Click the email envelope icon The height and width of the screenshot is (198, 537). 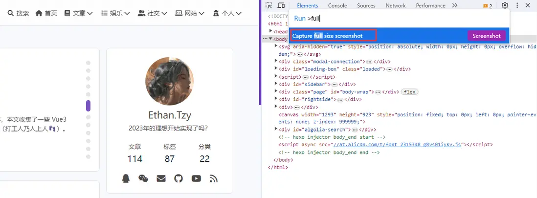pyautogui.click(x=161, y=178)
